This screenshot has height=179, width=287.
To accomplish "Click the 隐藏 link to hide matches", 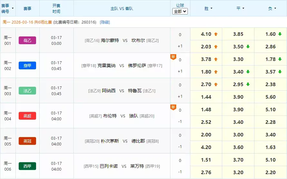I will click(x=105, y=22).
